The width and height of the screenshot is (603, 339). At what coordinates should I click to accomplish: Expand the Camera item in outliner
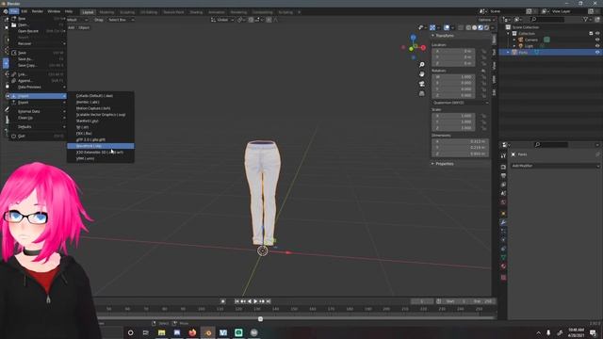click(514, 40)
